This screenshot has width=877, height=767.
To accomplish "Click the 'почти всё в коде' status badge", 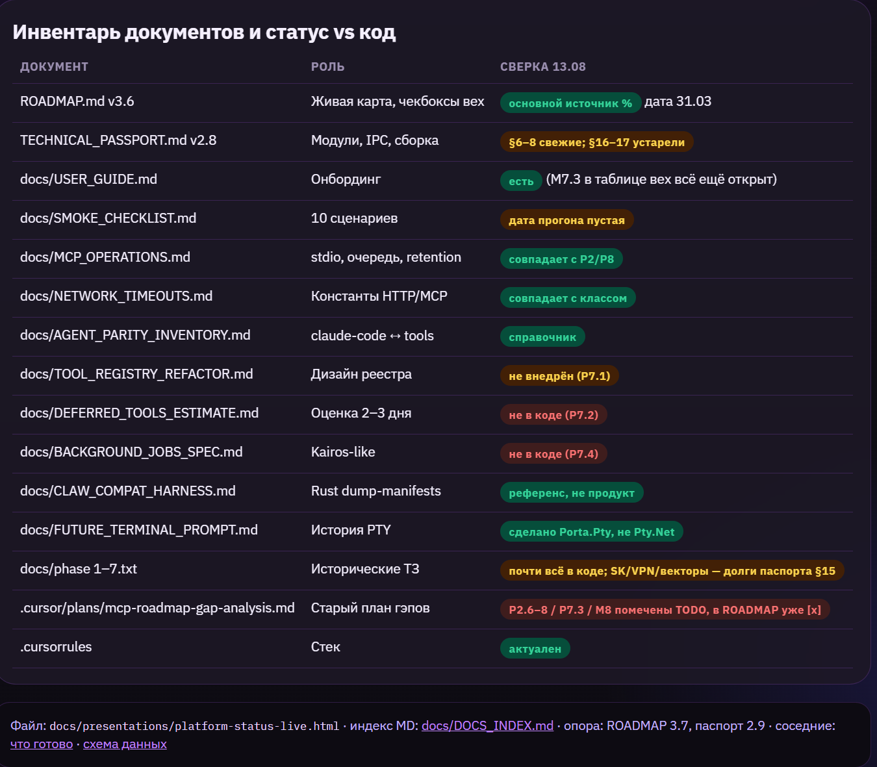I will (x=672, y=570).
